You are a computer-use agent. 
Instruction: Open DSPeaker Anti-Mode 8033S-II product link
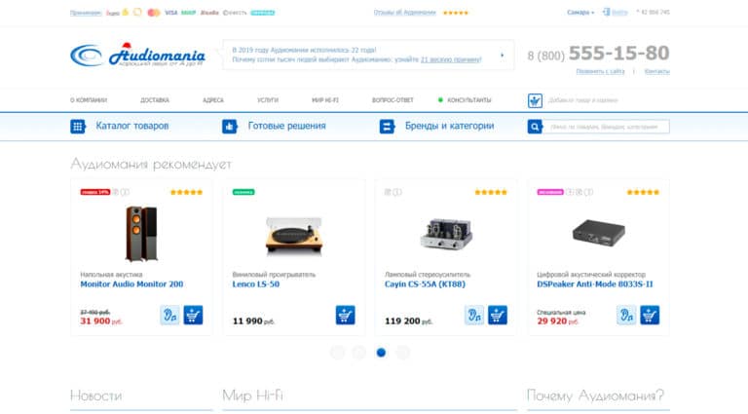coord(595,284)
